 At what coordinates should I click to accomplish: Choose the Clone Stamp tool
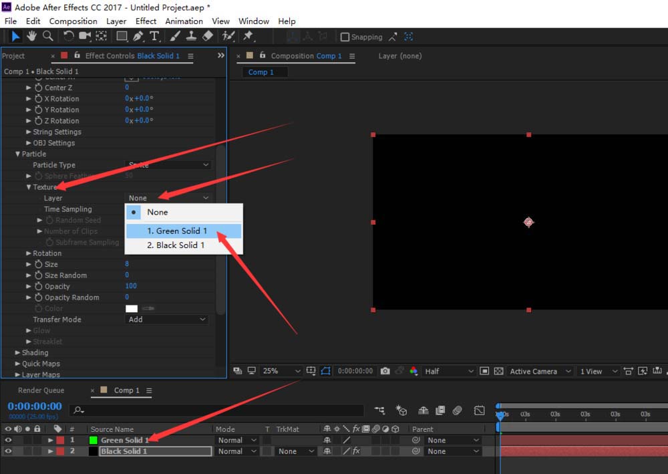[191, 36]
